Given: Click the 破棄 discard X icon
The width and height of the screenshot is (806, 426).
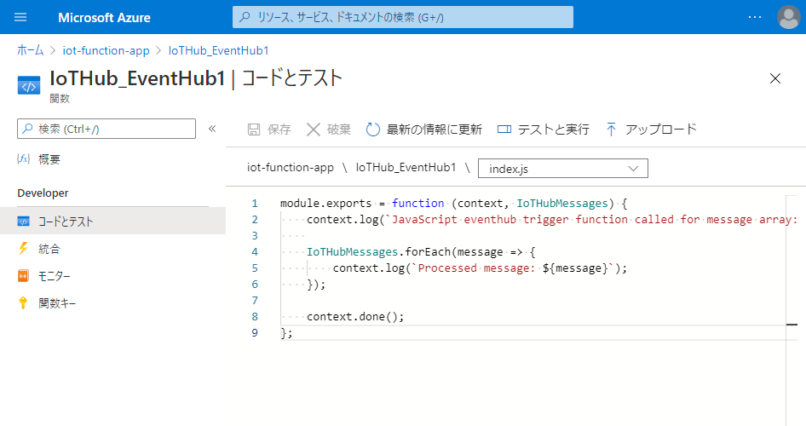Looking at the screenshot, I should tap(314, 130).
